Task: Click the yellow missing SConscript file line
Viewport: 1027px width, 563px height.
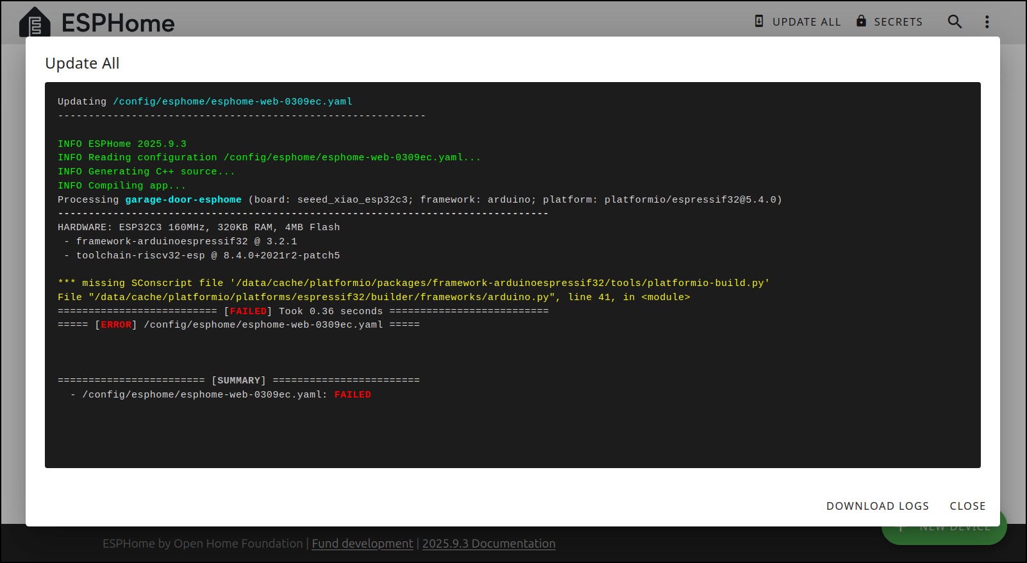Action: pos(413,283)
